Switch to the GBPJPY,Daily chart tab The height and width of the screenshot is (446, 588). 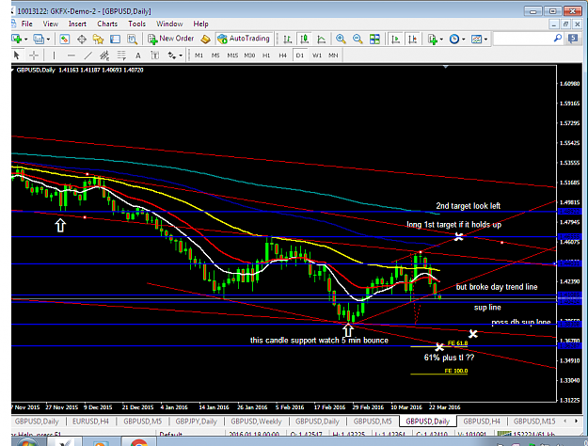196,422
